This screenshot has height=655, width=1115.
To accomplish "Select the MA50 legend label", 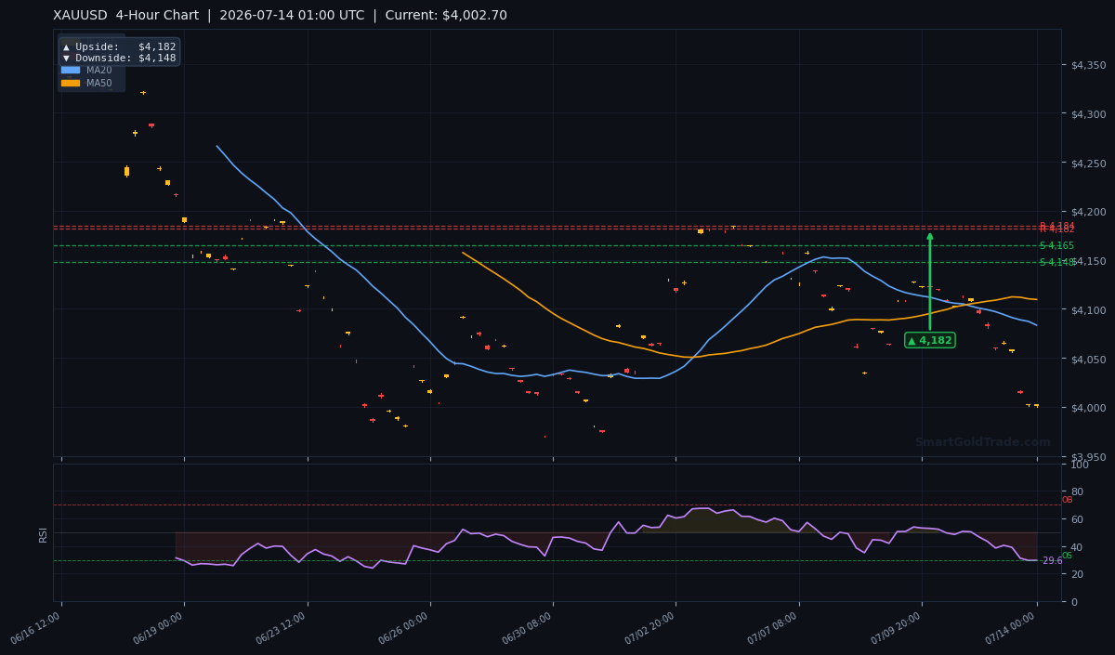I will pos(98,83).
